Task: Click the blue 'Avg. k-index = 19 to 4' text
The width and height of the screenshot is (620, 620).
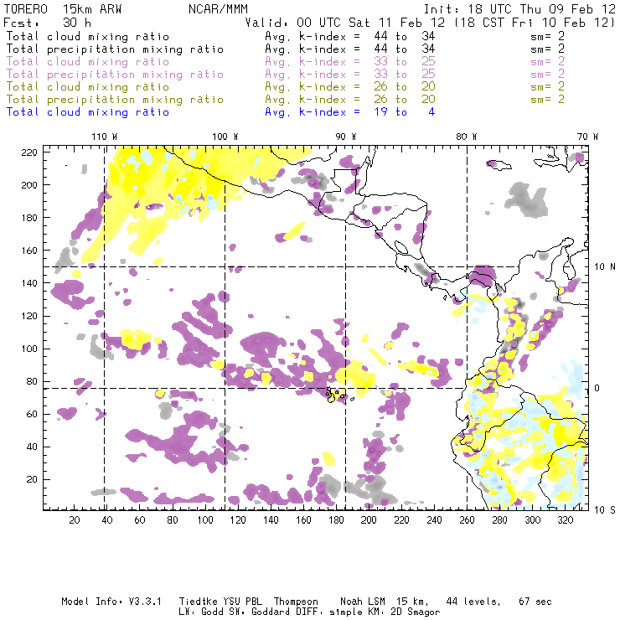Action: pyautogui.click(x=350, y=112)
